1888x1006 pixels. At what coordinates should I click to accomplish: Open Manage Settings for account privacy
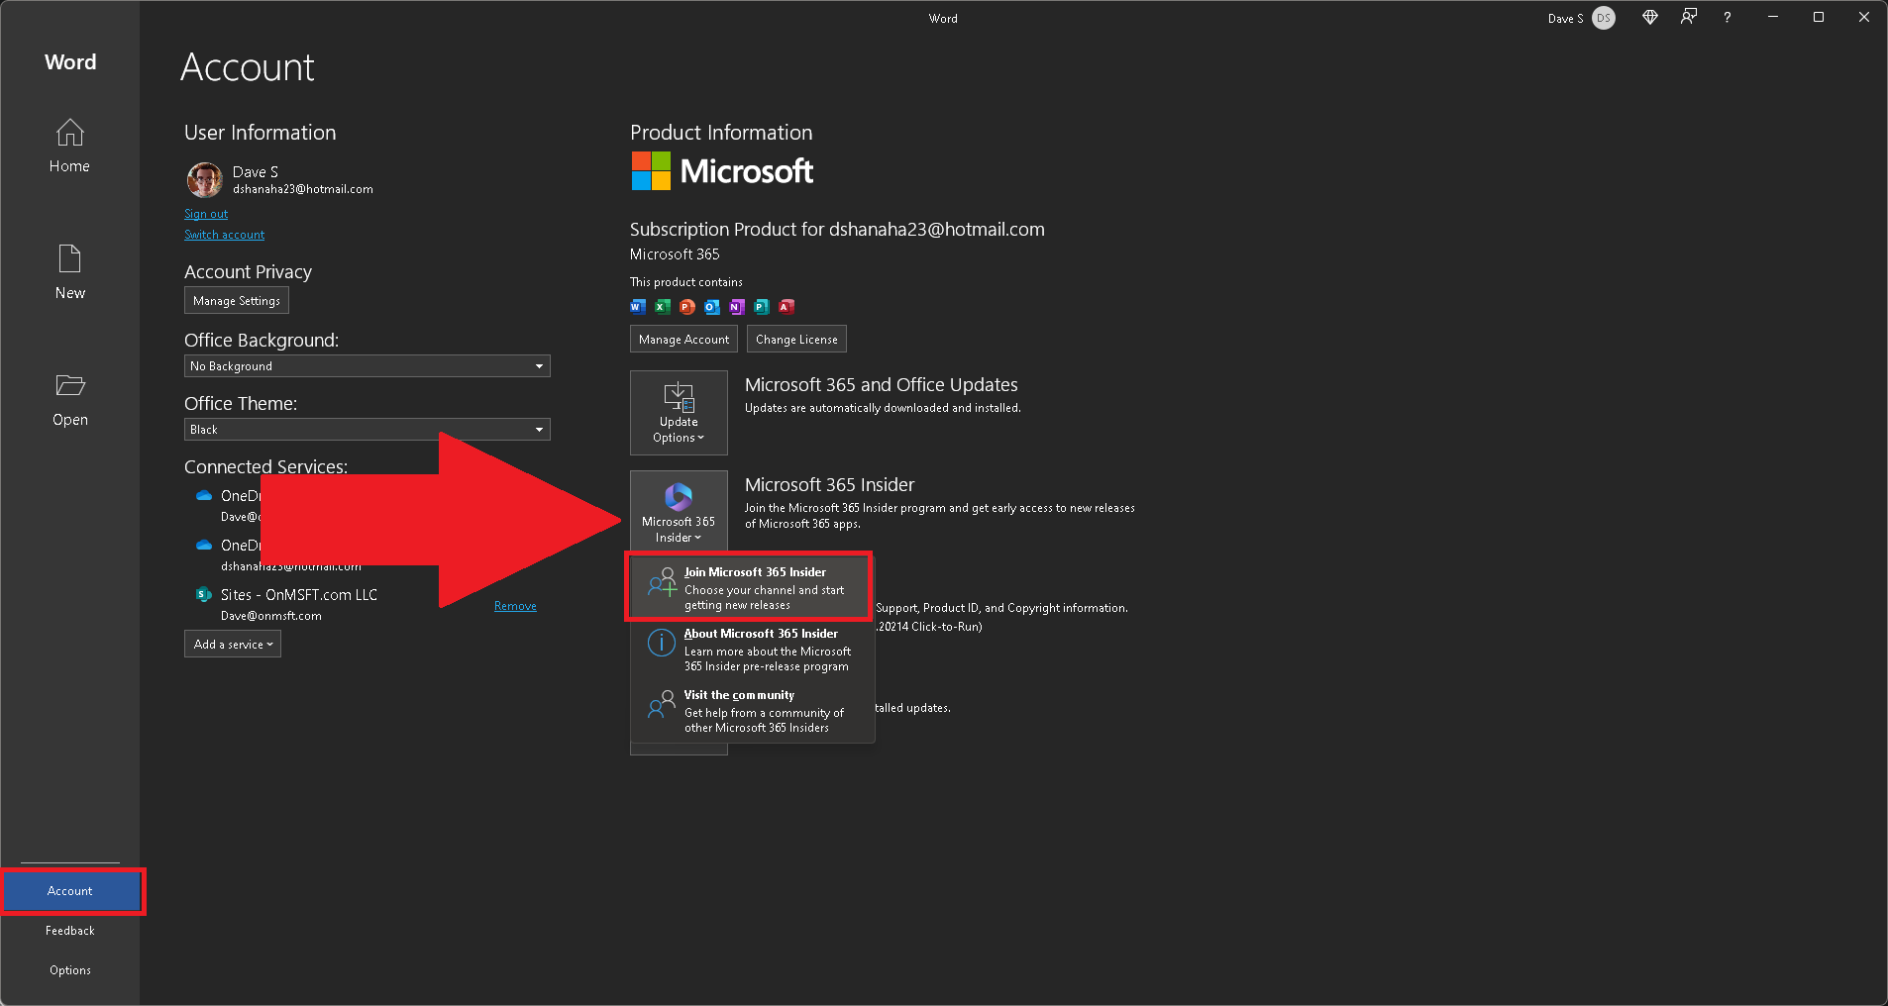(x=237, y=300)
